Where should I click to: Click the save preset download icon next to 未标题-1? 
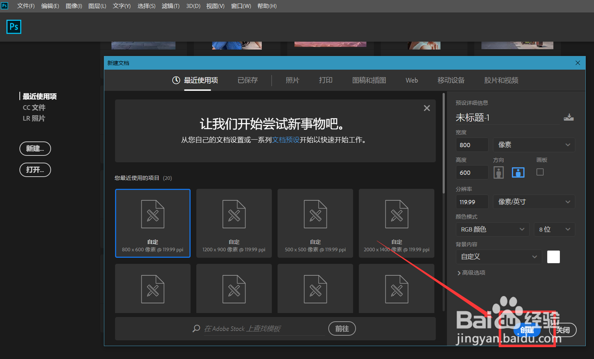coord(569,117)
